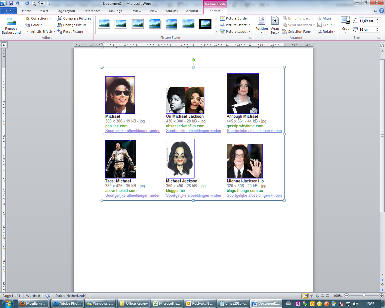Click Dutch (Netherlands) language indicator

[x=71, y=296]
